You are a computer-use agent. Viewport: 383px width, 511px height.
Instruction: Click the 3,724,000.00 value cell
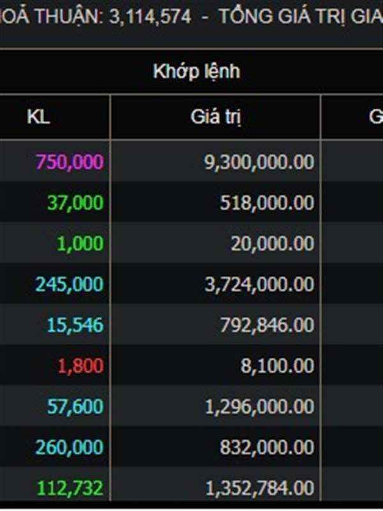click(x=216, y=284)
